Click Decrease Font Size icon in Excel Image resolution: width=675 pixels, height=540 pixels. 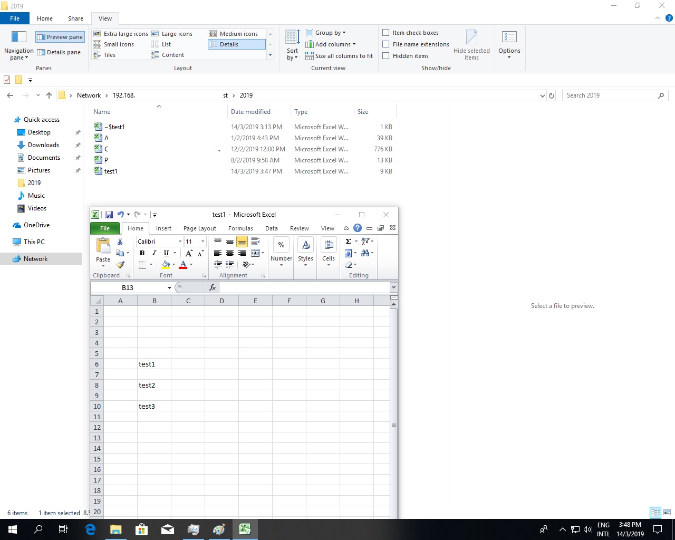click(x=200, y=253)
